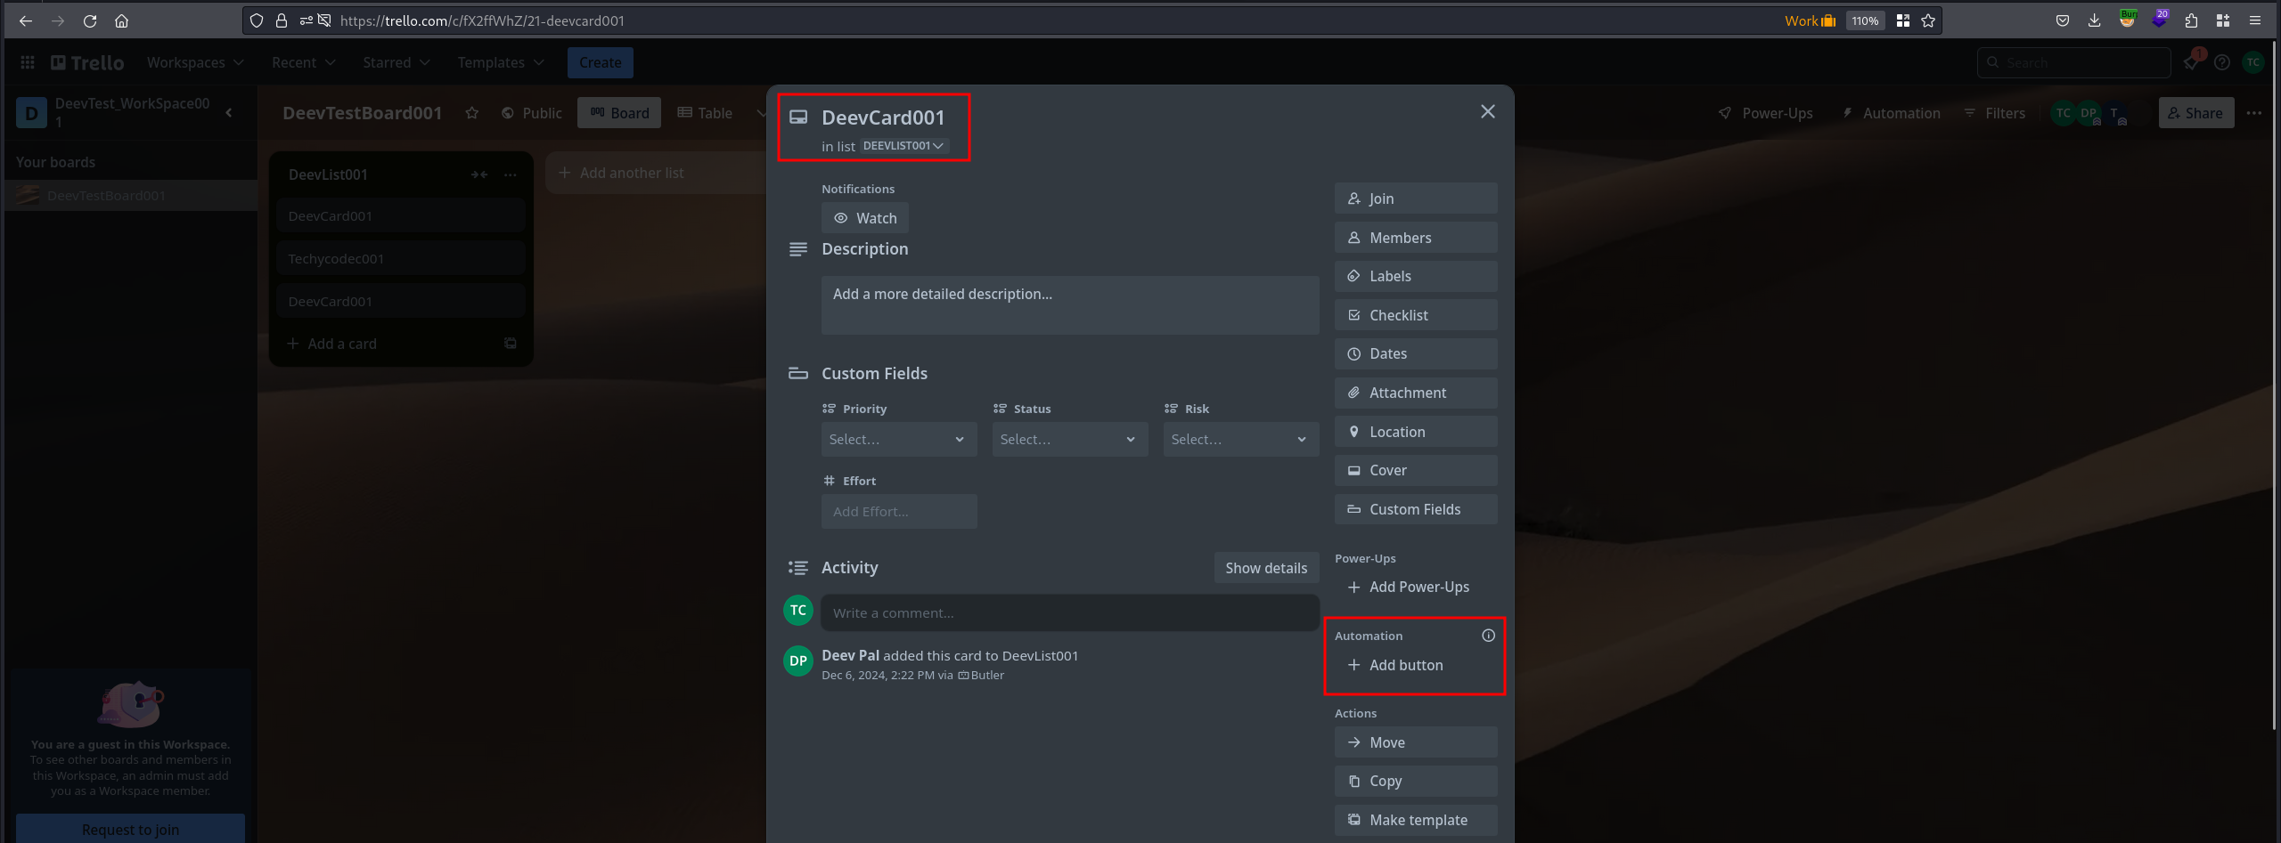Switch to the Board view tab
This screenshot has width=2281, height=843.
pos(619,113)
